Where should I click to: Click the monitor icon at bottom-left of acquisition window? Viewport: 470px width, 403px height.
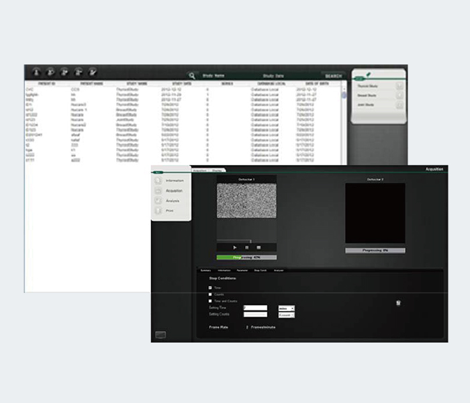[x=160, y=334]
